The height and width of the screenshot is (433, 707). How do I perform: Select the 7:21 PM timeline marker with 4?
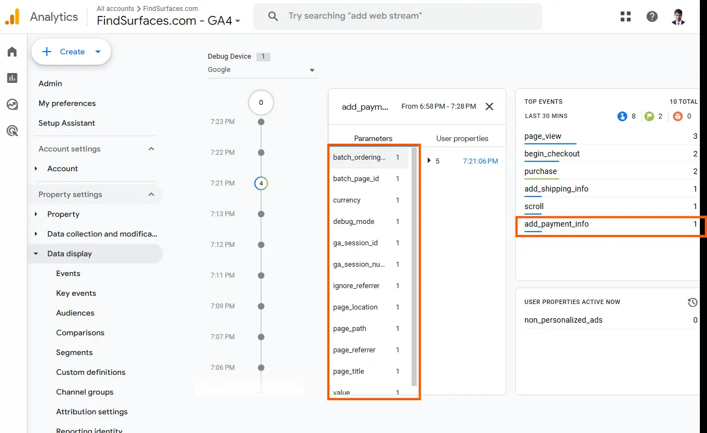pyautogui.click(x=261, y=183)
